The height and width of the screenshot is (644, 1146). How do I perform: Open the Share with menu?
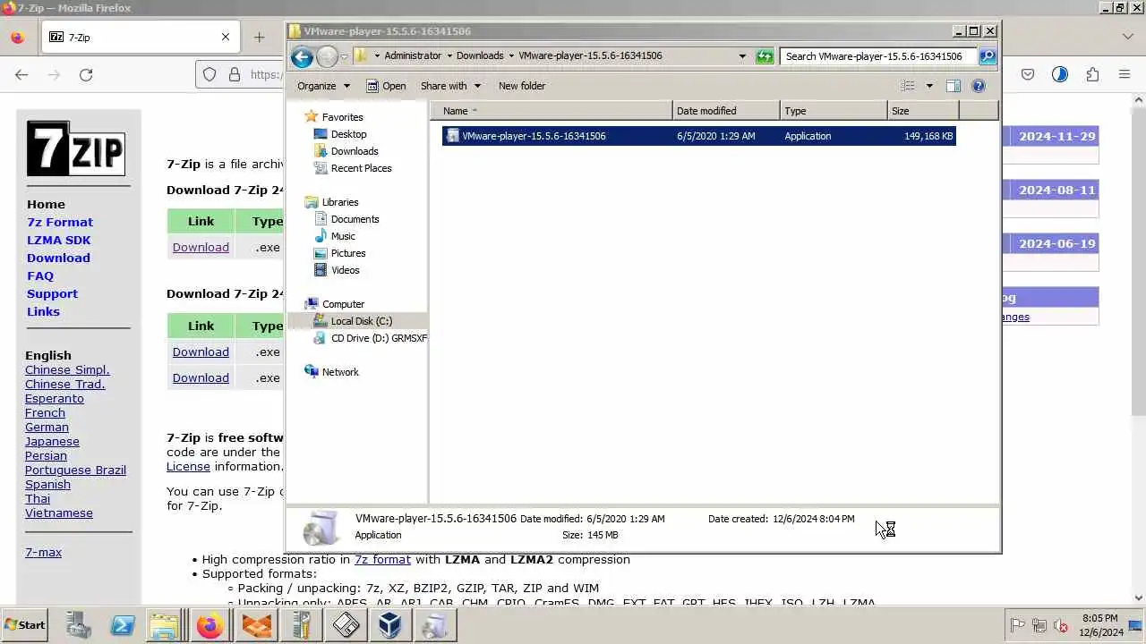(451, 86)
